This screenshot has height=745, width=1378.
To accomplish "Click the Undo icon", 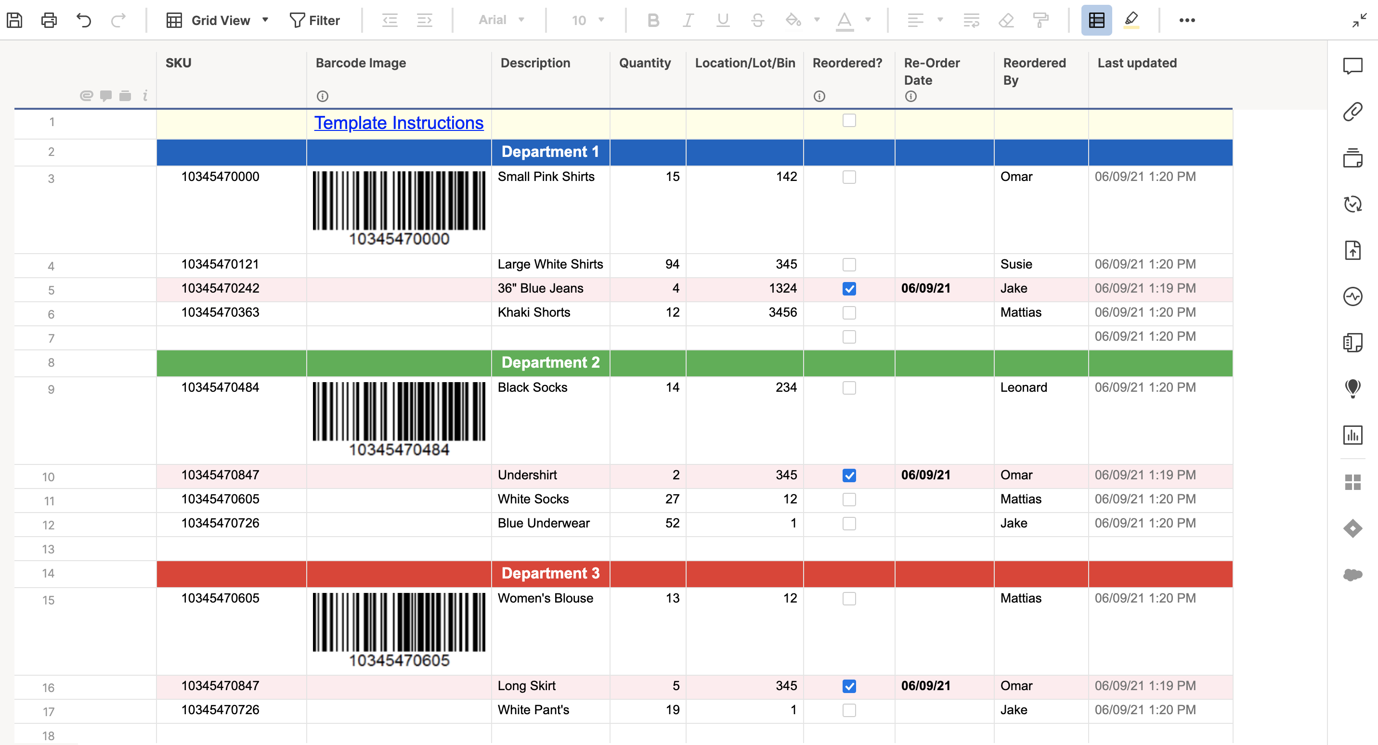I will (x=83, y=20).
